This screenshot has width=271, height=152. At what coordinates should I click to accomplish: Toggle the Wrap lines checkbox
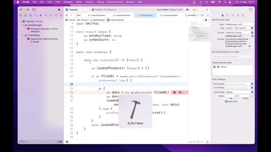pyautogui.click(x=226, y=101)
